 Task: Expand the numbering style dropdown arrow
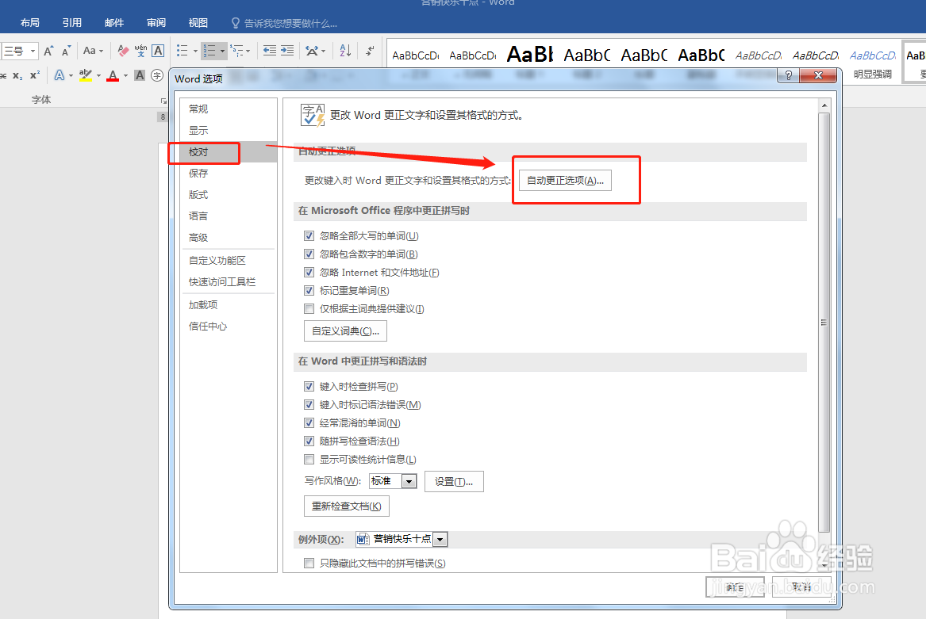pyautogui.click(x=223, y=52)
